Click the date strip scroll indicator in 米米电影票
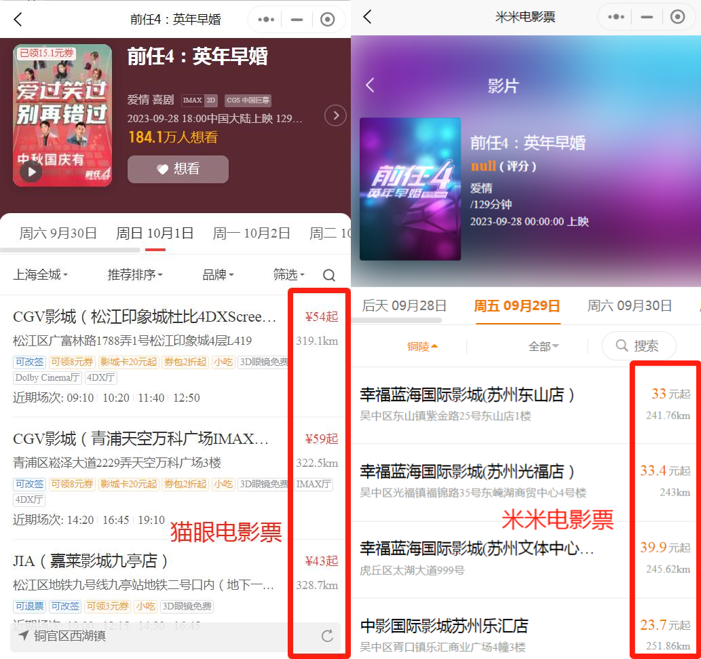 (x=397, y=320)
